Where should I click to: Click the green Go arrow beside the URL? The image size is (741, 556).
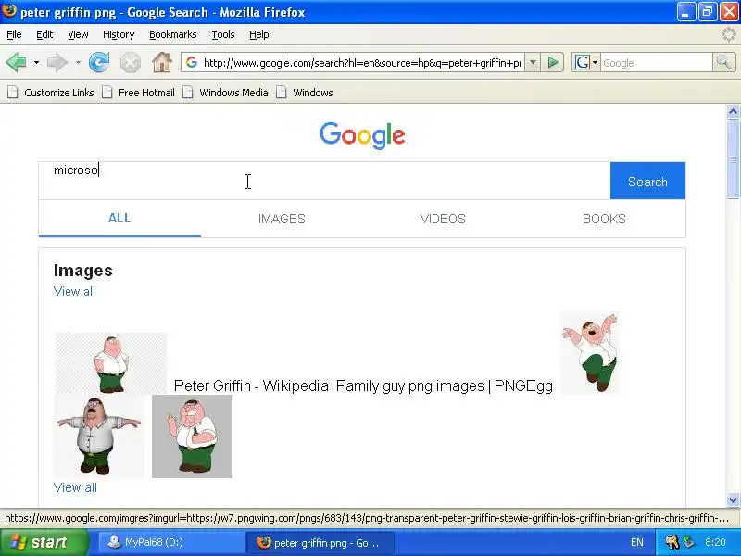552,62
